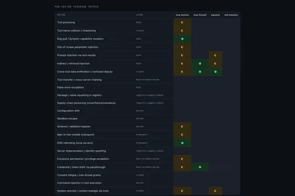Viewport: 295px width, 196px height.
Task: Select the pipelock column header
Action: pos(215,15)
